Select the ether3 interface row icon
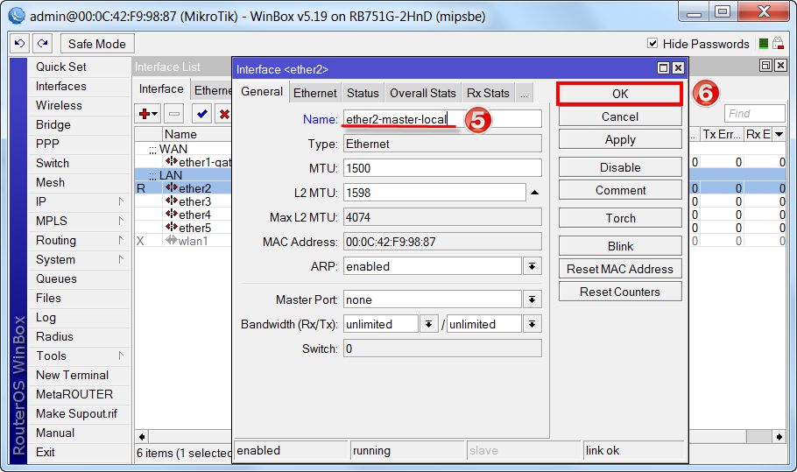Viewport: 797px width, 472px height. click(172, 201)
